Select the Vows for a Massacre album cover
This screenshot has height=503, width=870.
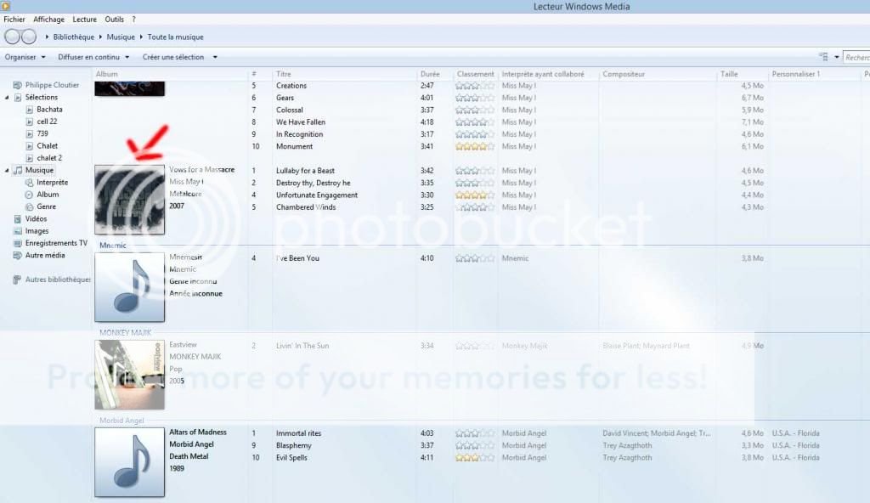click(129, 200)
